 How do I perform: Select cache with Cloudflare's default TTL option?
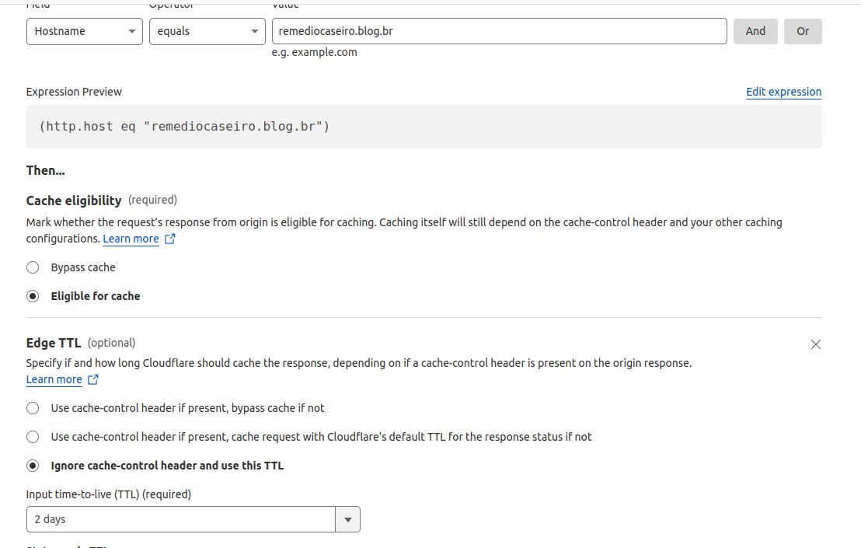pyautogui.click(x=33, y=437)
